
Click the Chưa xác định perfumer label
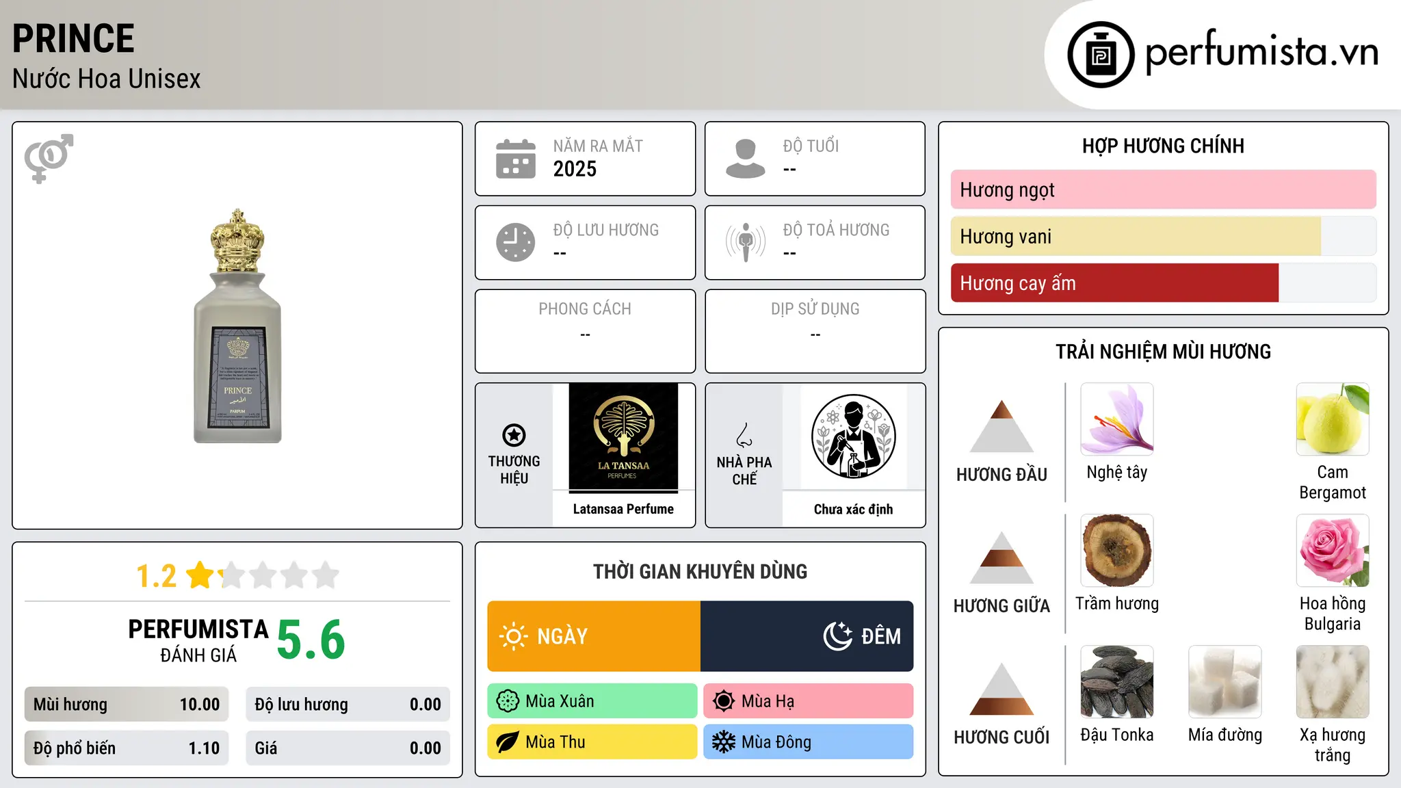click(854, 509)
